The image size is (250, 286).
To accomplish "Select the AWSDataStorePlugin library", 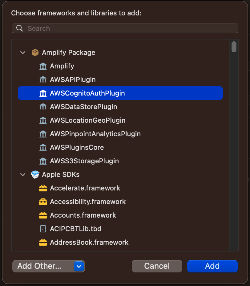I will [x=120, y=107].
